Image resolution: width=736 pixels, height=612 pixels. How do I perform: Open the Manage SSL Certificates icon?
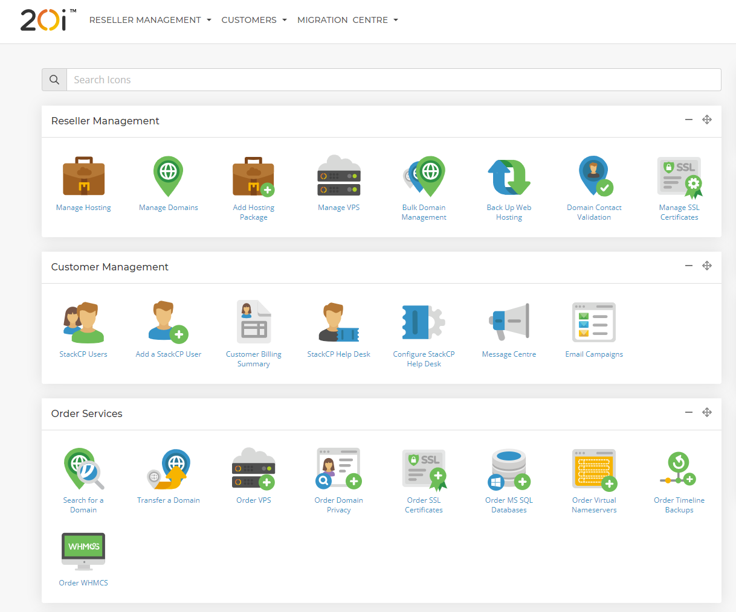click(679, 177)
